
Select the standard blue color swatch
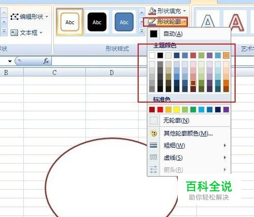[210, 110]
